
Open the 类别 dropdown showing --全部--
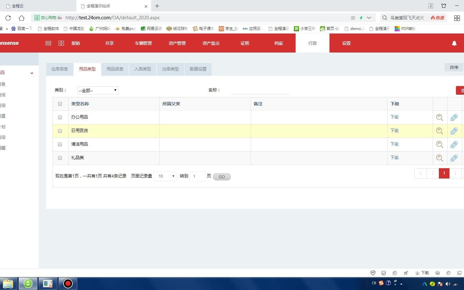(x=98, y=90)
